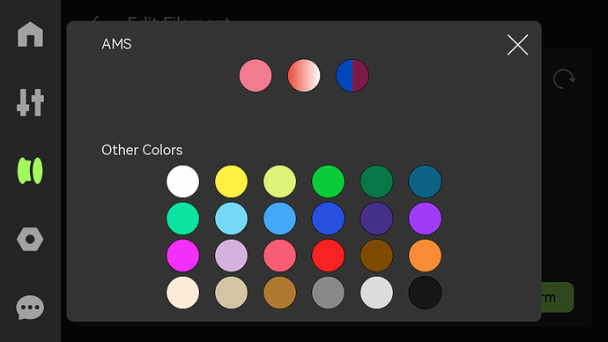Select the green Filament icon in sidebar
The width and height of the screenshot is (608, 342).
coord(30,171)
